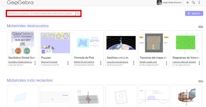Open GeoGebra Global Gathering card thumbnail
The image size is (206, 107).
pyautogui.click(x=23, y=43)
